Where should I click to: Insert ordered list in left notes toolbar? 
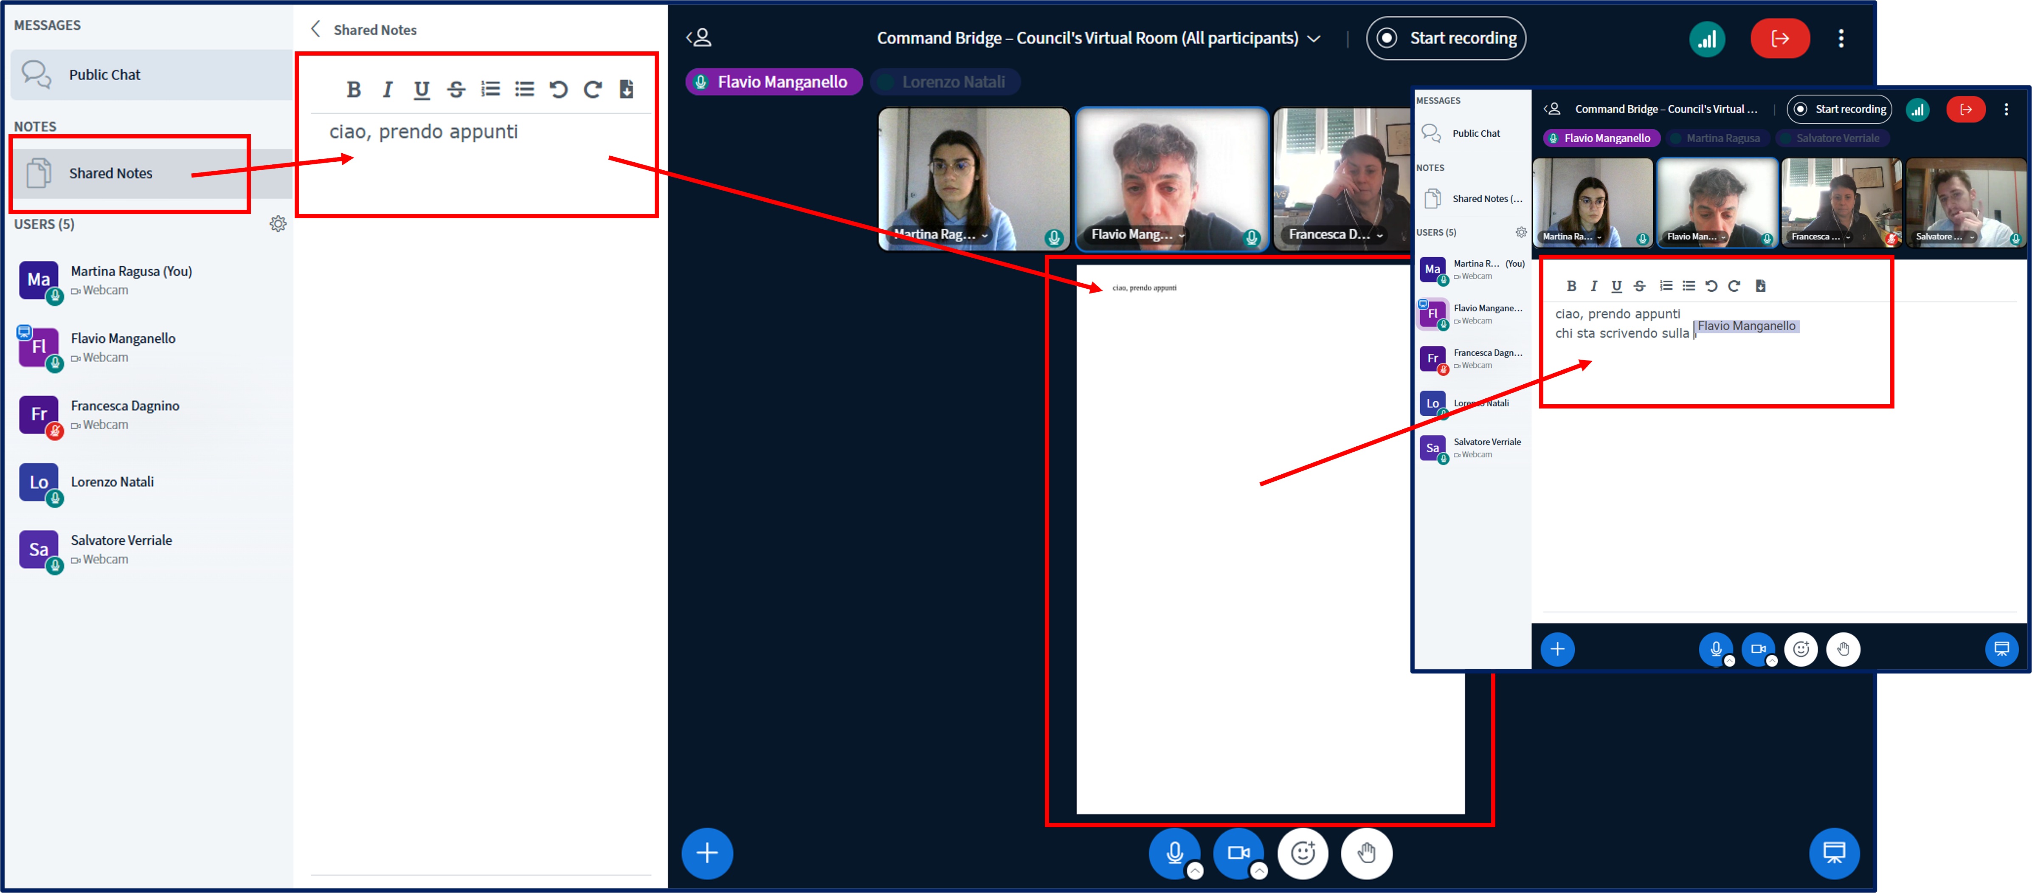pos(491,89)
